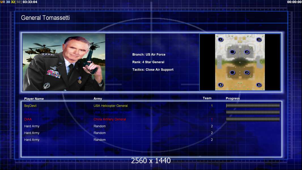The width and height of the screenshot is (302, 170).
Task: Choose start position 2 on the map
Action: (247, 52)
